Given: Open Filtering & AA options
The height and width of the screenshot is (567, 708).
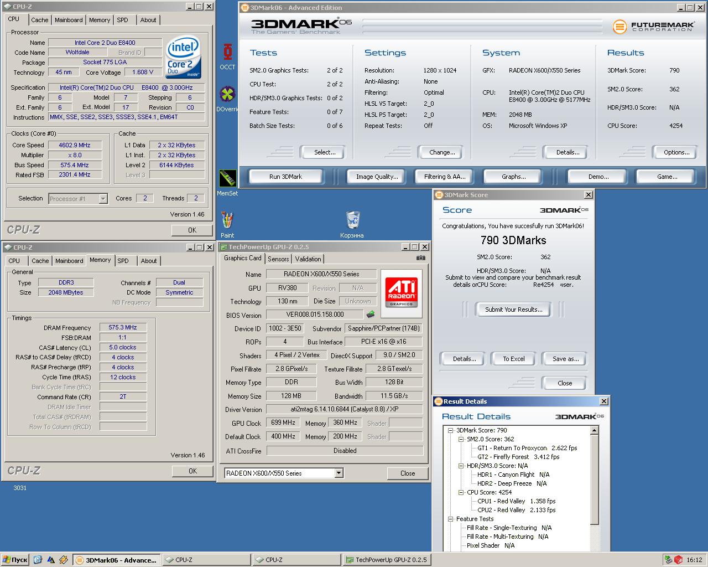Looking at the screenshot, I should click(445, 177).
